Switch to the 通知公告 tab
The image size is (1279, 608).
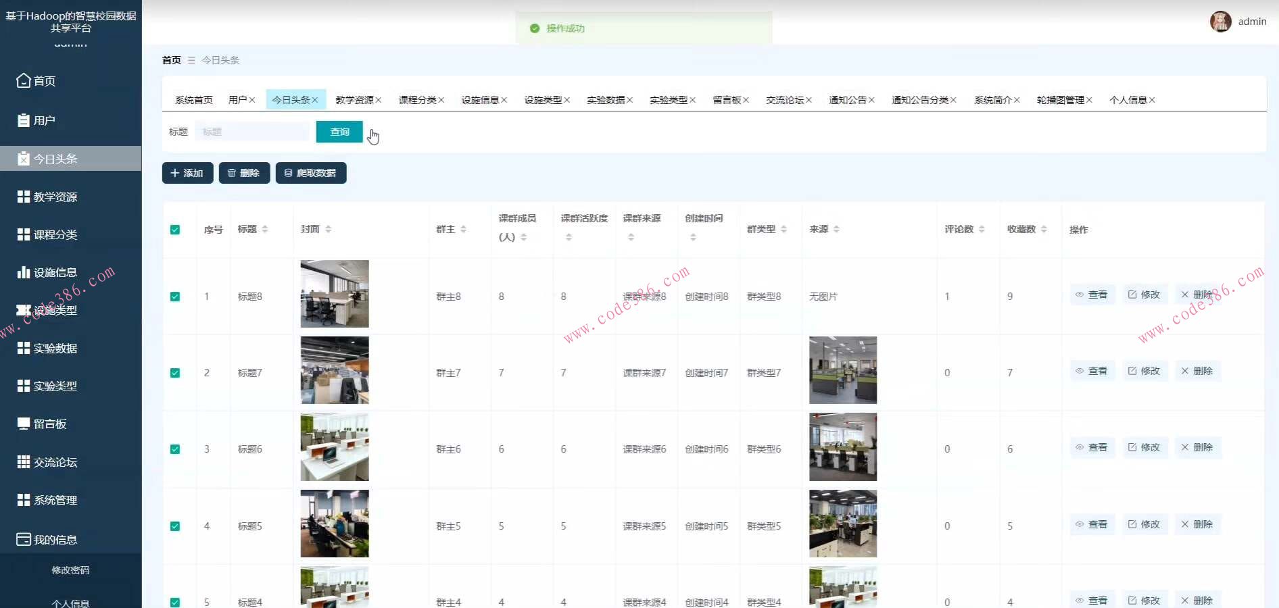848,99
